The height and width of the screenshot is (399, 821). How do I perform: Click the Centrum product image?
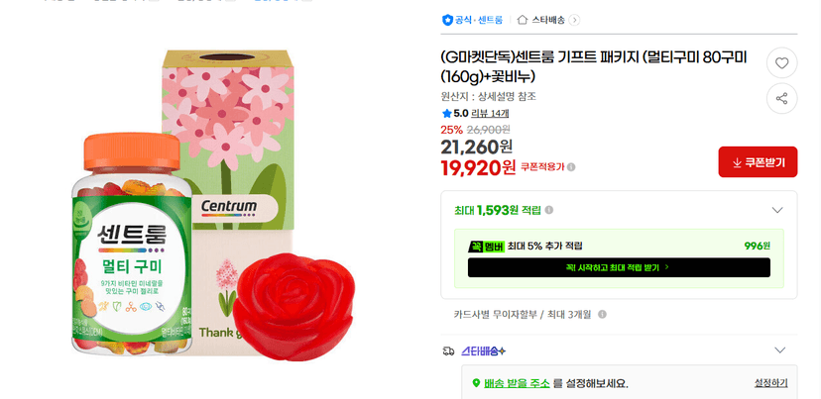click(x=213, y=204)
